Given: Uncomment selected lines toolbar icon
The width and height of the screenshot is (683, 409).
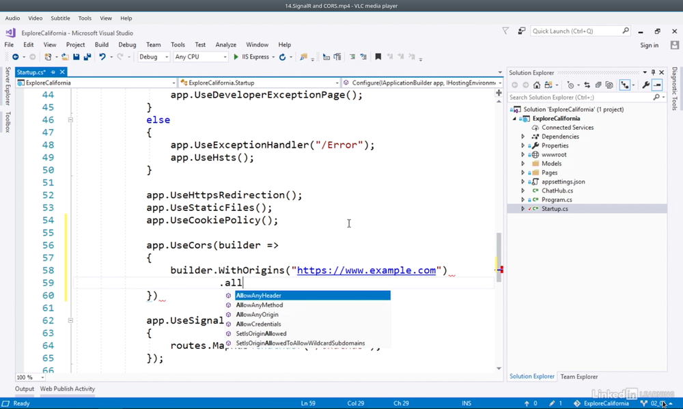Looking at the screenshot, I should click(x=363, y=57).
